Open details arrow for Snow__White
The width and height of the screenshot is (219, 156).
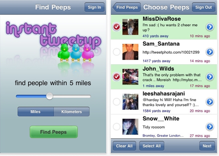point(210,127)
